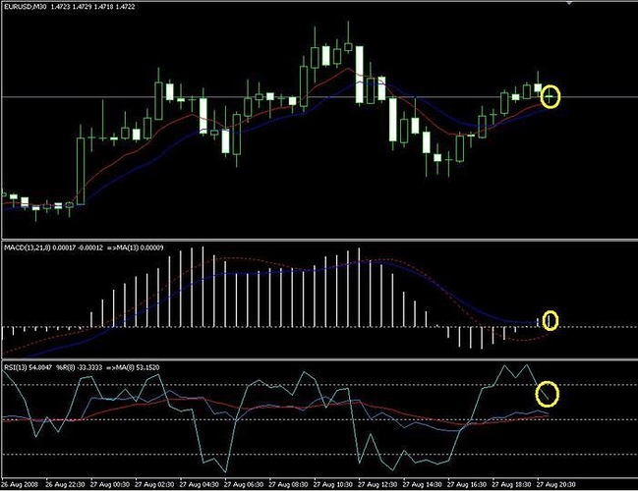Click the MACD(13,21,8) indicator label

click(x=28, y=247)
